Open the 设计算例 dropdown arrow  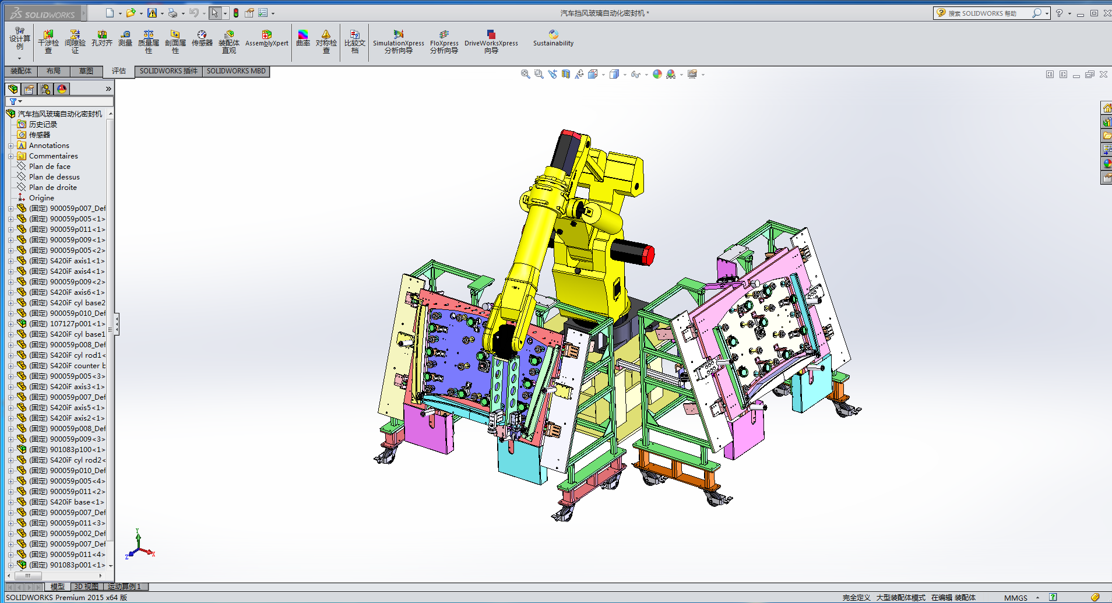coord(19,58)
